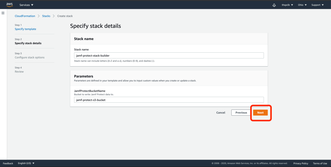Go to CloudFormation breadcrumb link
The height and width of the screenshot is (167, 331).
tap(25, 16)
